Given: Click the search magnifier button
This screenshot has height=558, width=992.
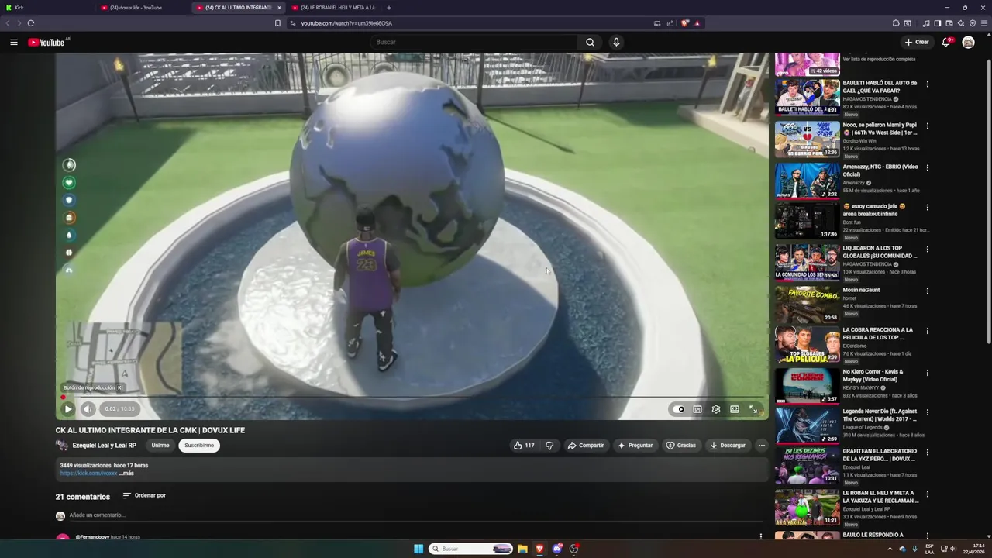Looking at the screenshot, I should click(590, 42).
